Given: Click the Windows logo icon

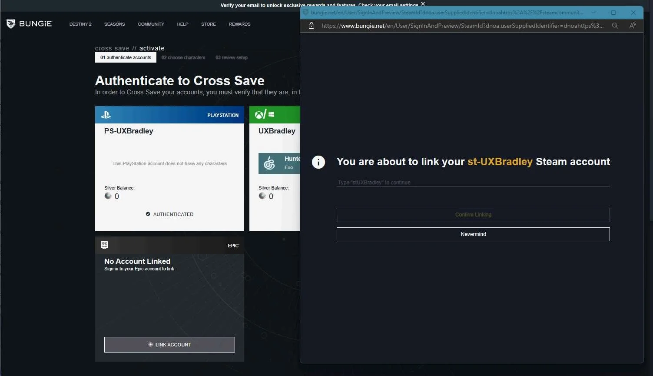Looking at the screenshot, I should click(x=272, y=115).
